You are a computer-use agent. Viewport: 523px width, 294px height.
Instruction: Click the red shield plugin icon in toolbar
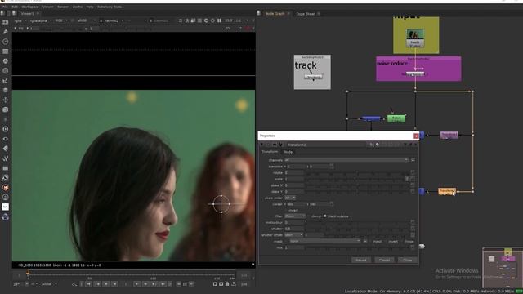6,188
